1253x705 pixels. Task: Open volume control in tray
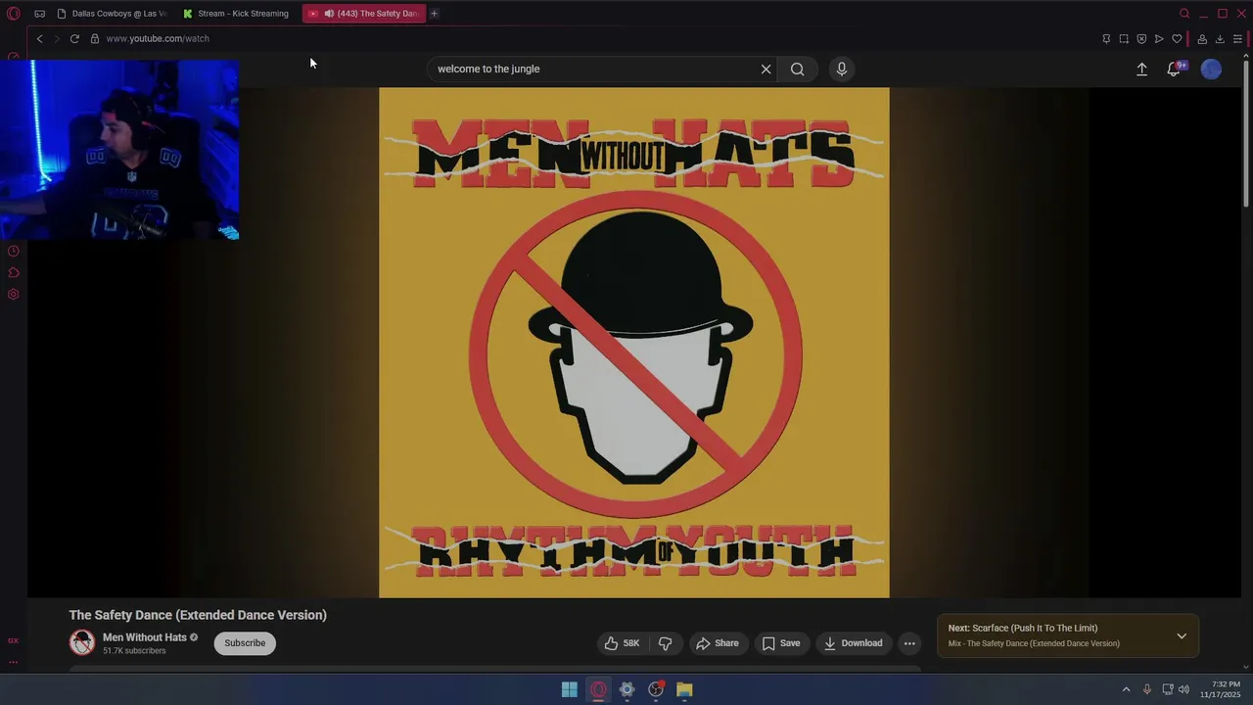[1183, 689]
